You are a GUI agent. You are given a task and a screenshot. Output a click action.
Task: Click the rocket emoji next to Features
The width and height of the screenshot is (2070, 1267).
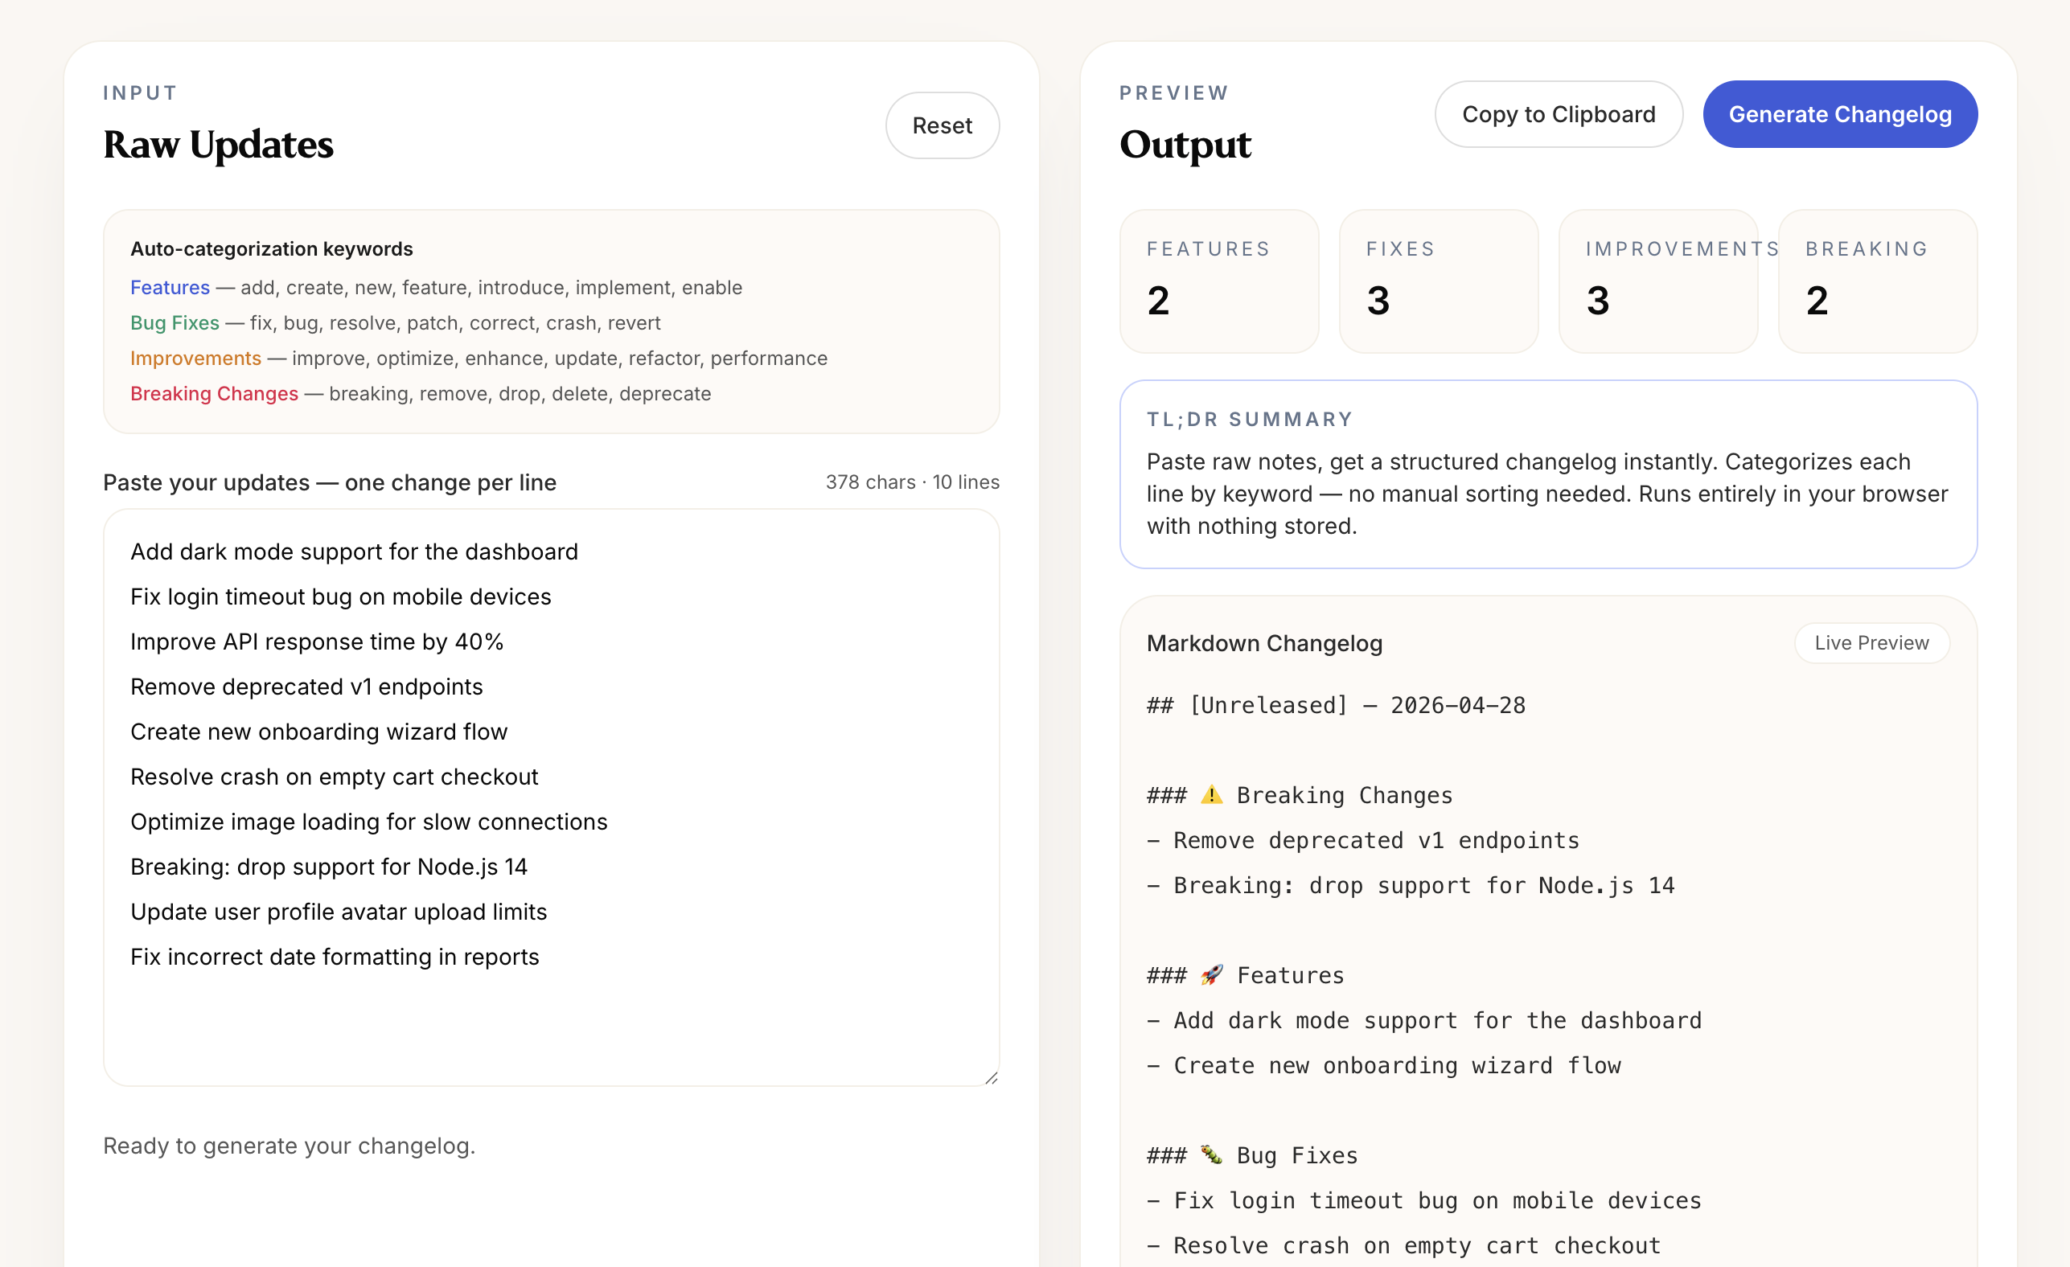1210,975
